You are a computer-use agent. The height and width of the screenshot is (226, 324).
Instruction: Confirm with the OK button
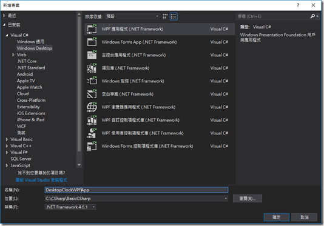tap(277, 218)
